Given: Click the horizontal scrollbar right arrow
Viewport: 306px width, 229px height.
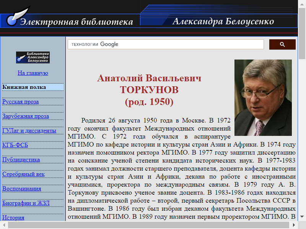Looking at the screenshot, I should (294, 225).
